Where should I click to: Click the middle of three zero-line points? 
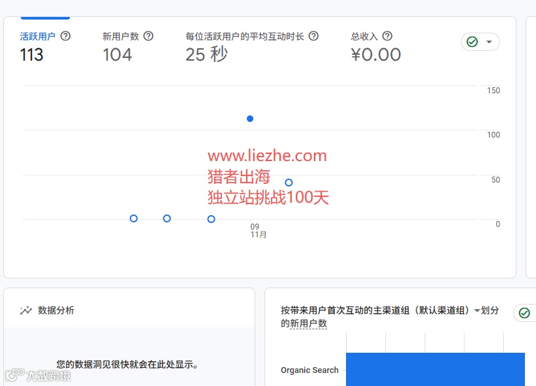coord(167,218)
